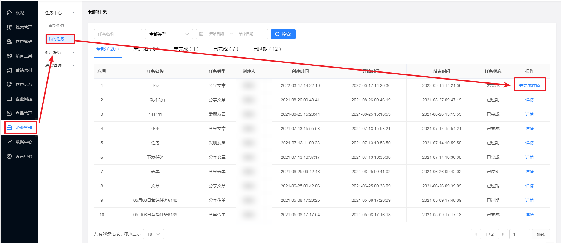Viewport: 561px width, 243px height.
Task: Click the 客户管理 people icon
Action: point(9,42)
